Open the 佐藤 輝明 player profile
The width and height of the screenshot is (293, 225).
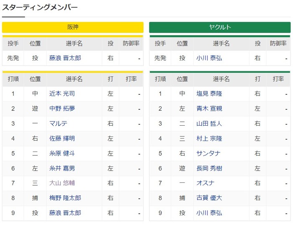pos(62,138)
